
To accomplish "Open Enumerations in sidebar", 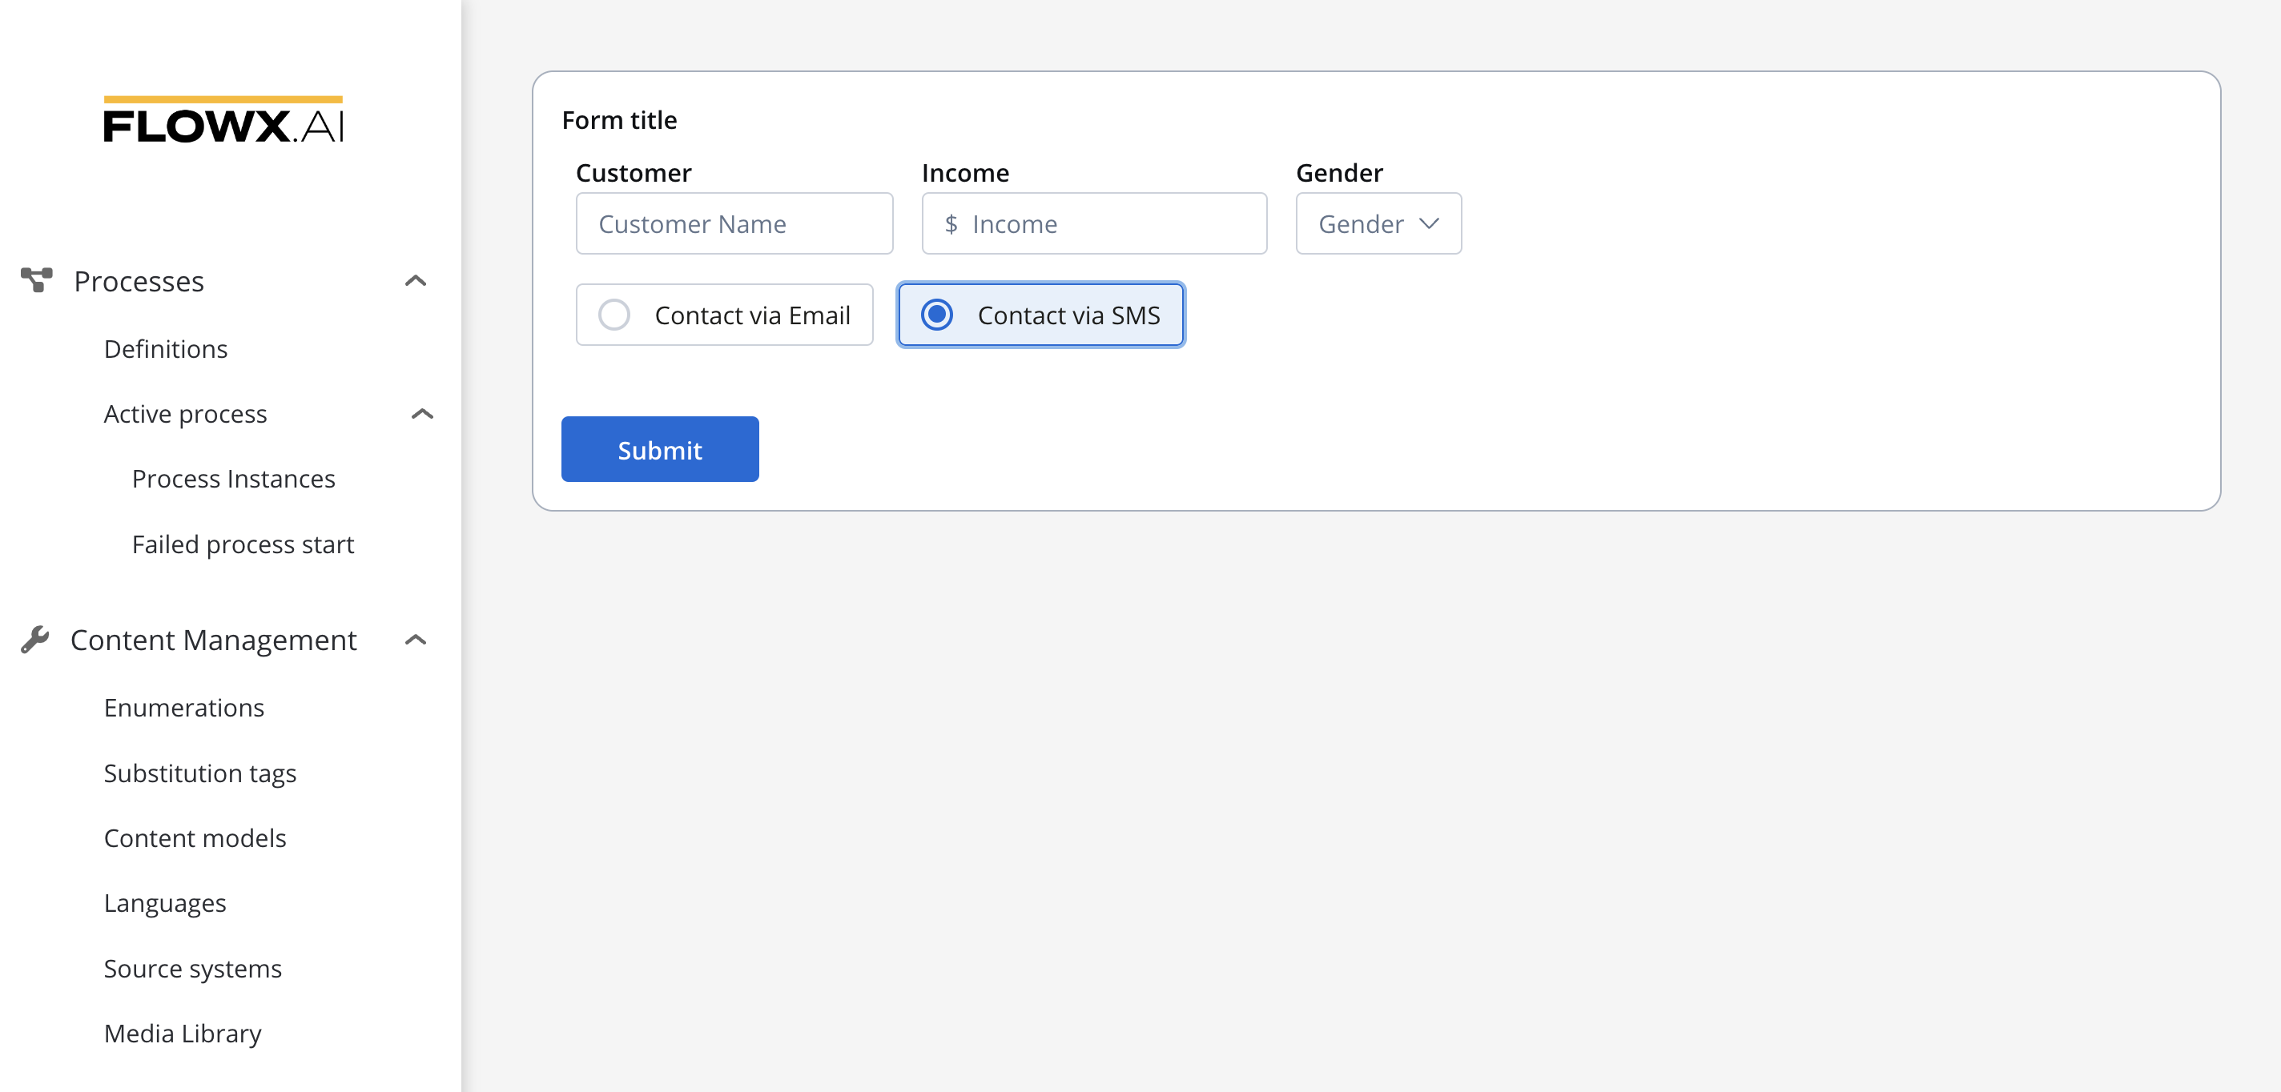I will [184, 708].
